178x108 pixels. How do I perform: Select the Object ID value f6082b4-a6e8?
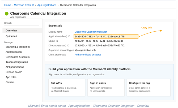pyautogui.click(x=99, y=41)
